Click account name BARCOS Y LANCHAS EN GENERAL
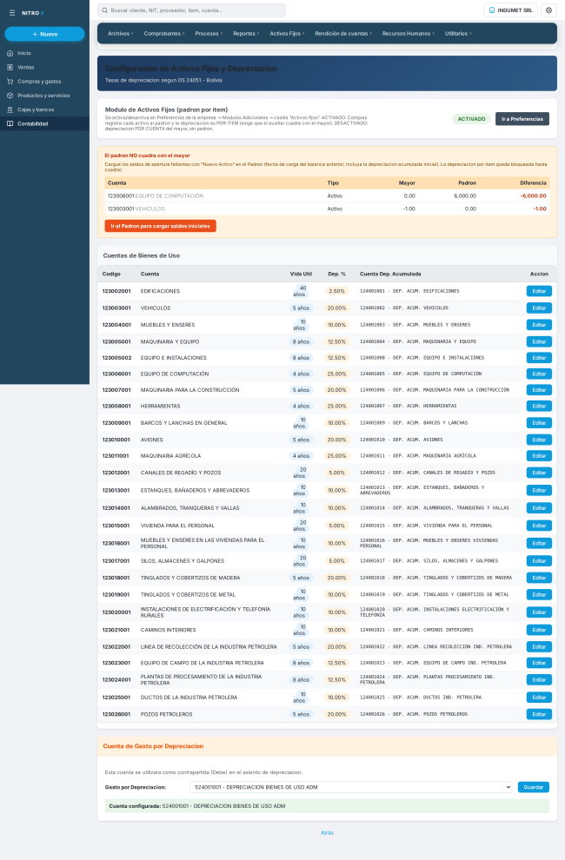565x860 pixels. click(x=184, y=423)
